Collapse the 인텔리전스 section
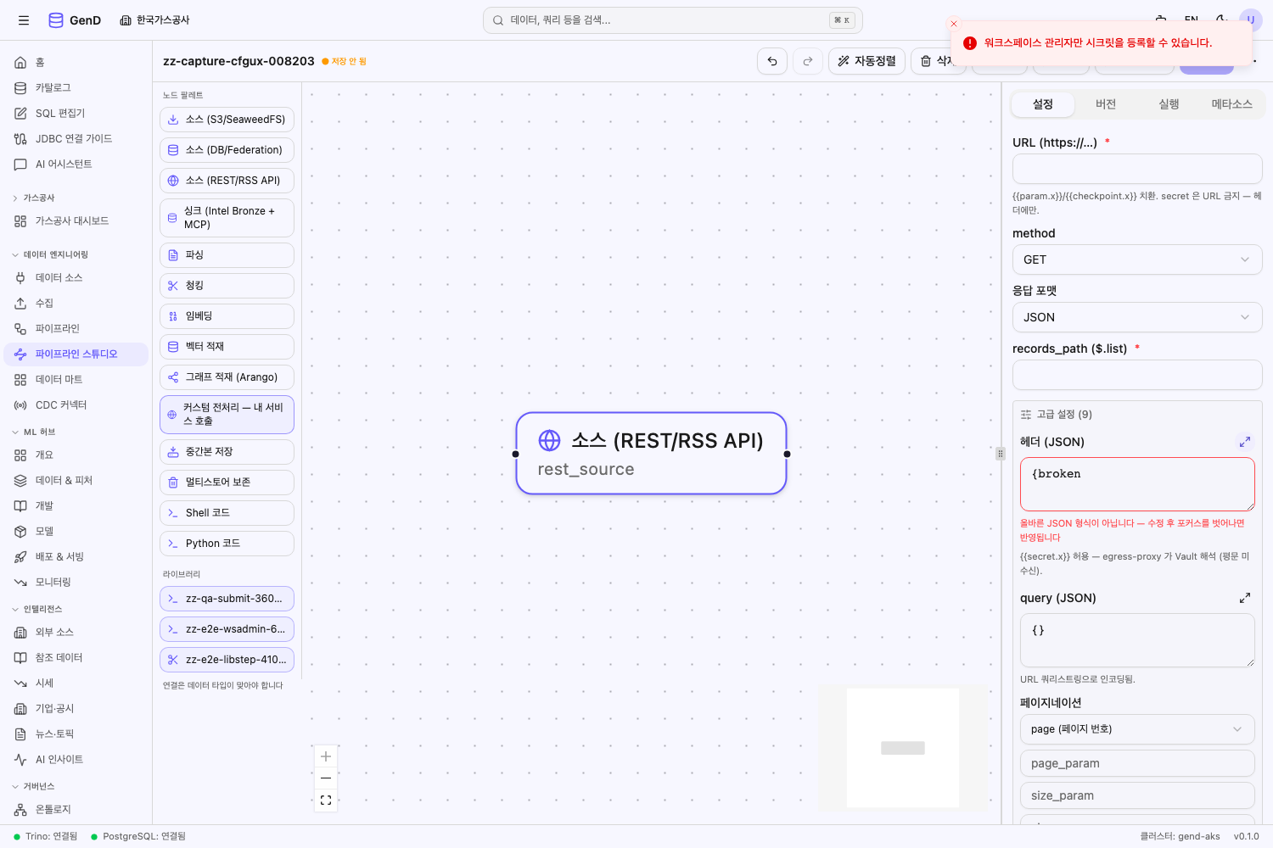This screenshot has width=1273, height=848. coord(37,610)
